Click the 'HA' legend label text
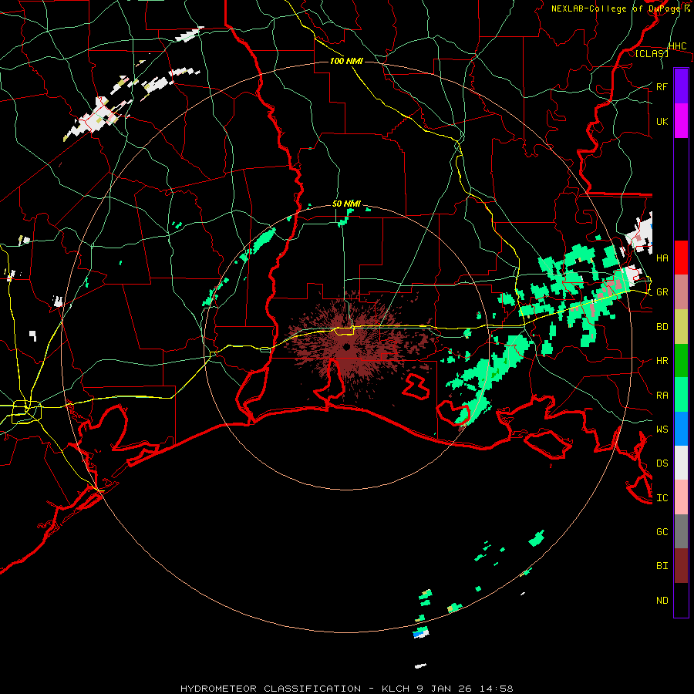The image size is (694, 694). 662,258
